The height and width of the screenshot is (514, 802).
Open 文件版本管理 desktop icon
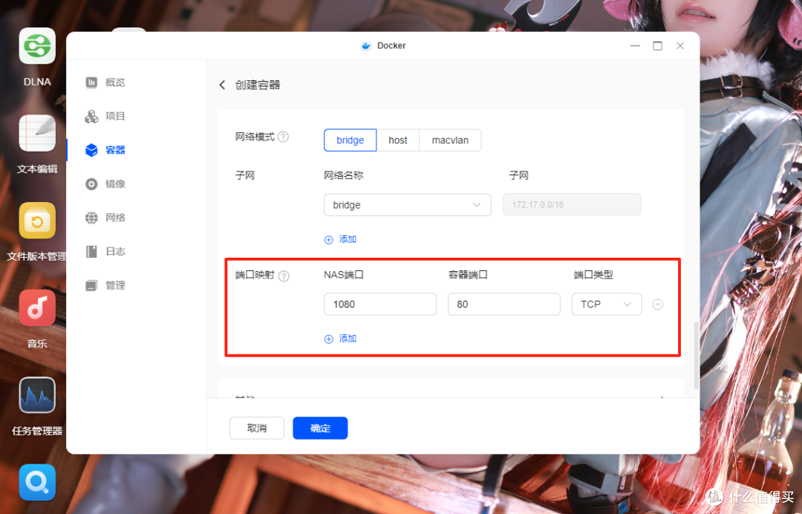click(37, 221)
